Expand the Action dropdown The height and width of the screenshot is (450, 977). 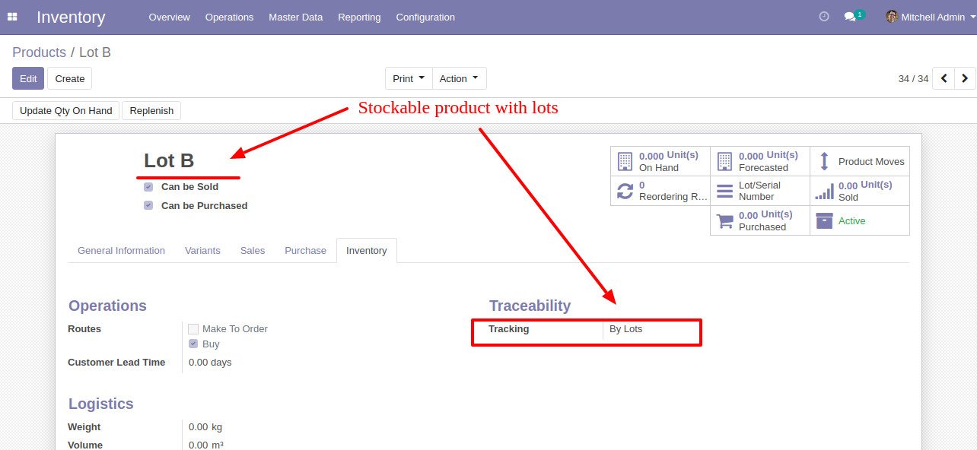(x=459, y=78)
